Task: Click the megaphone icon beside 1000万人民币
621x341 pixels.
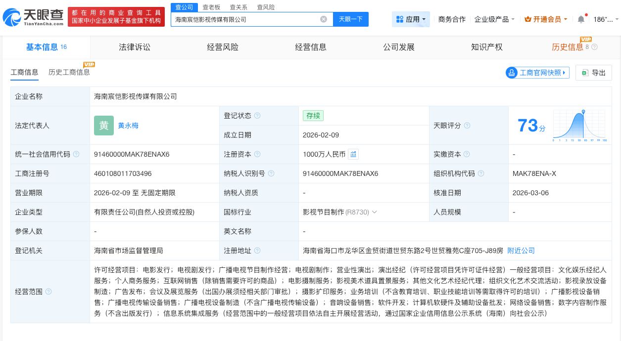Action: click(x=353, y=154)
